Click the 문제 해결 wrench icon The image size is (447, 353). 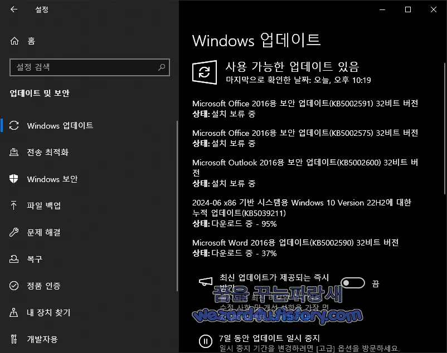coord(14,232)
